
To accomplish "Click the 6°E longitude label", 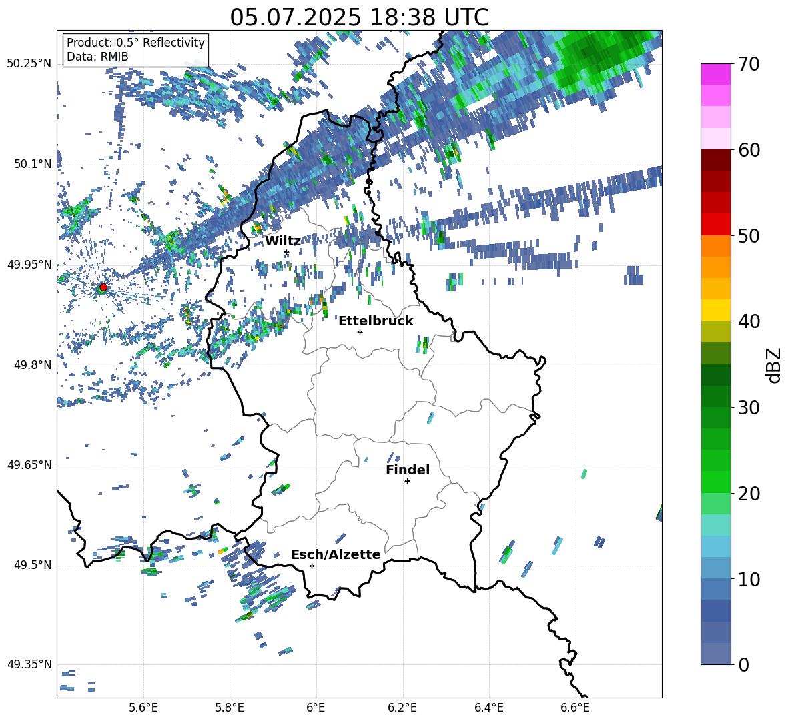I will (316, 708).
